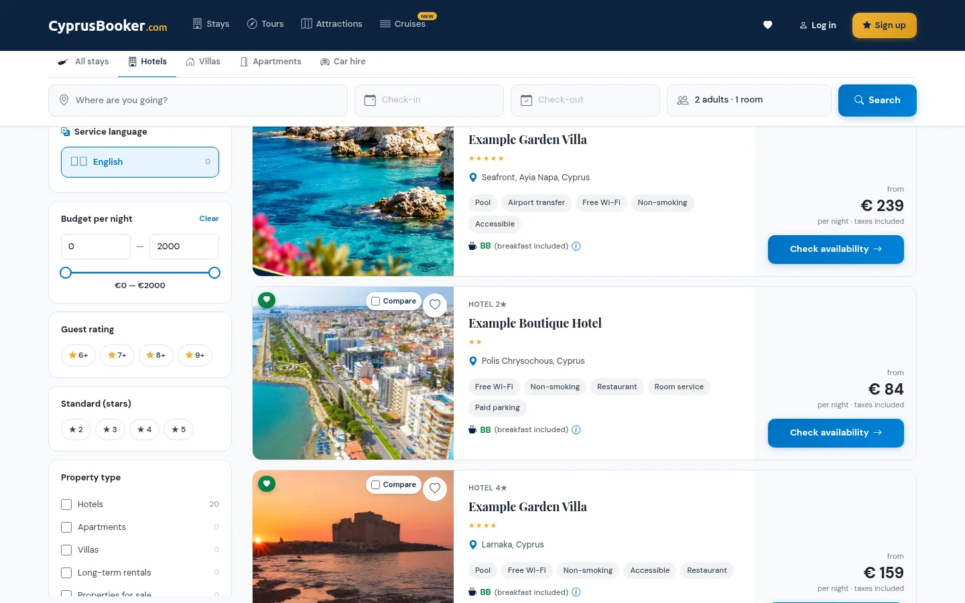Image resolution: width=965 pixels, height=603 pixels.
Task: Click the Search button
Action: 877,100
